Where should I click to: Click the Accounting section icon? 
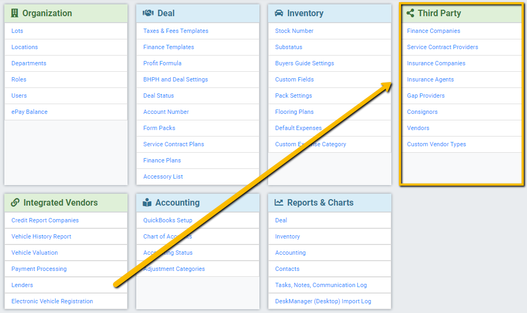(x=147, y=203)
